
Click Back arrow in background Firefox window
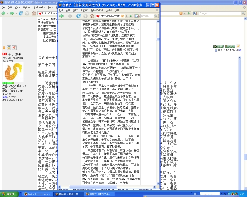(x=4, y=13)
